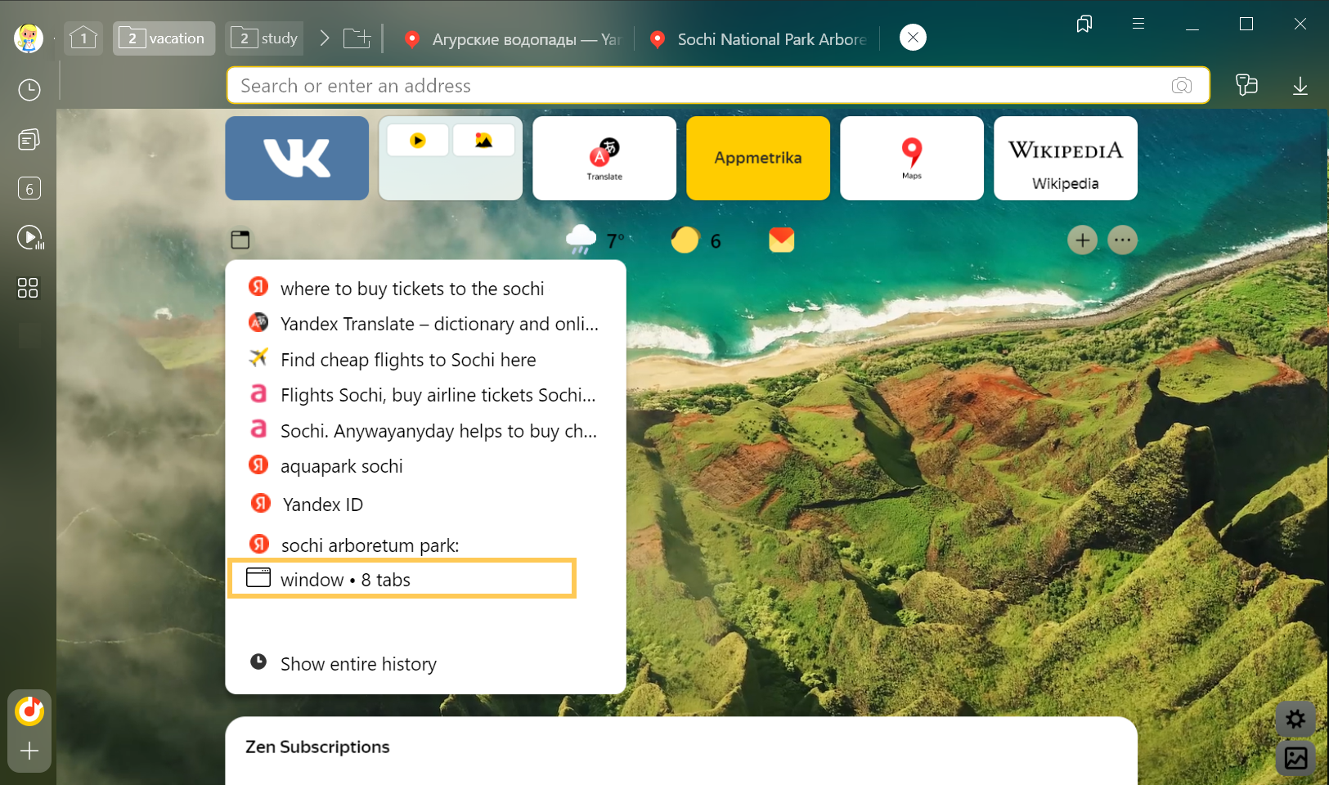1329x785 pixels.
Task: Click the plus icon at sidebar bottom
Action: click(29, 751)
